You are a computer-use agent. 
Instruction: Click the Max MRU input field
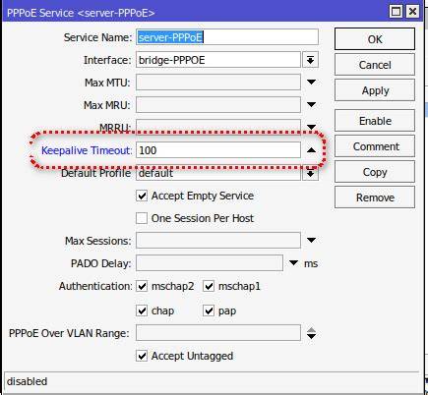click(x=218, y=105)
